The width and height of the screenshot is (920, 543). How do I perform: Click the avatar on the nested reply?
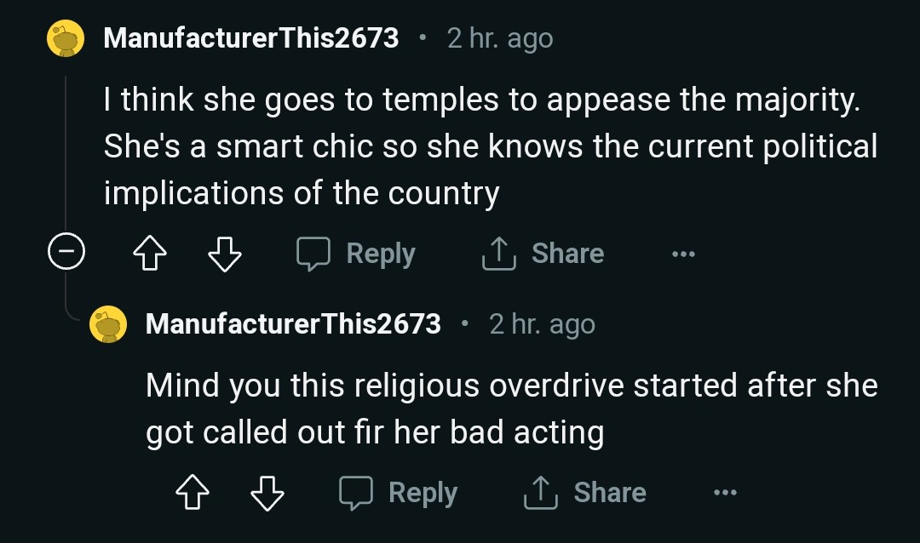(108, 324)
